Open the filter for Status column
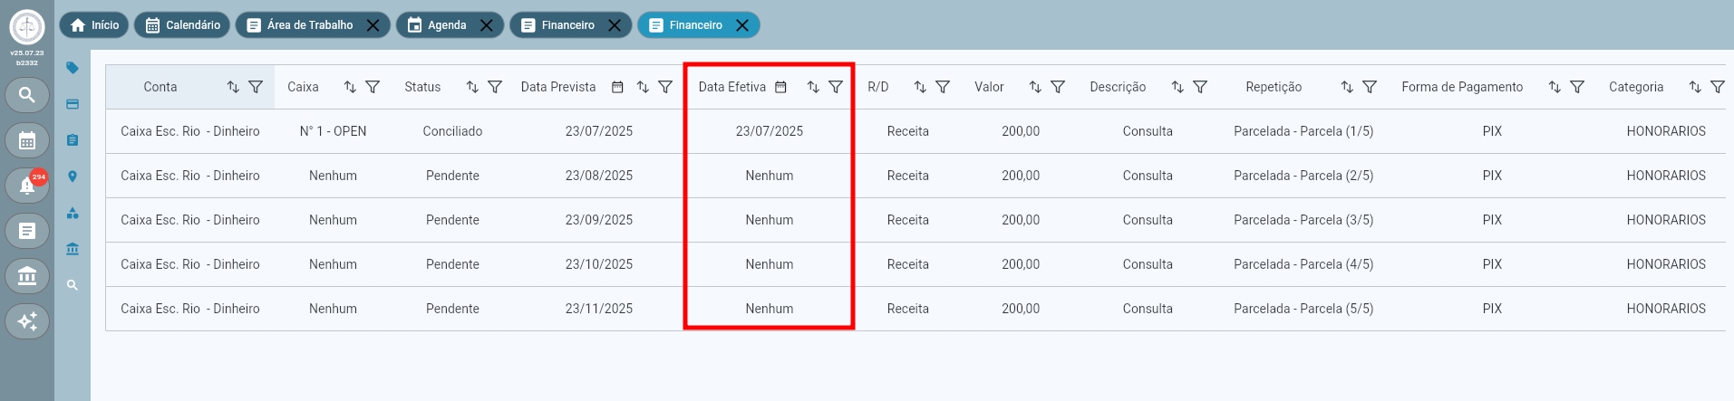The image size is (1734, 401). pos(495,87)
